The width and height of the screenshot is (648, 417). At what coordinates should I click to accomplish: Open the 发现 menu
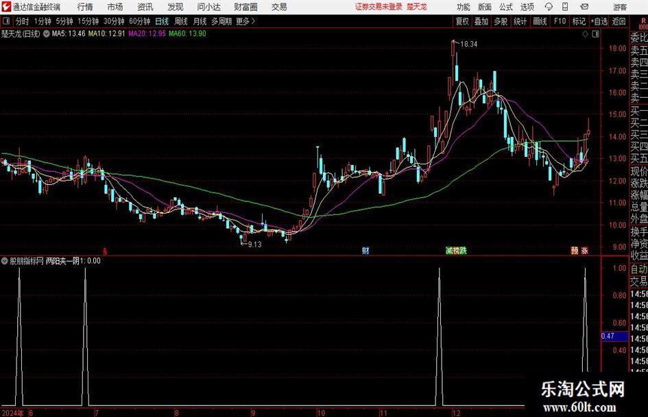point(176,7)
